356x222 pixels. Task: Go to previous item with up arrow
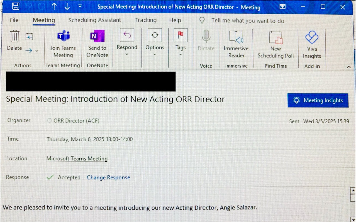[54, 7]
